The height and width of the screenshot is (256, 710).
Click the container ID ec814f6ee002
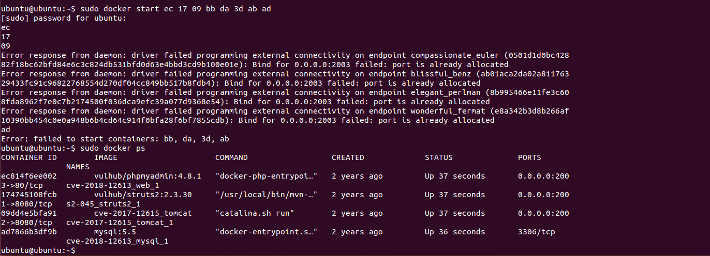pos(29,177)
